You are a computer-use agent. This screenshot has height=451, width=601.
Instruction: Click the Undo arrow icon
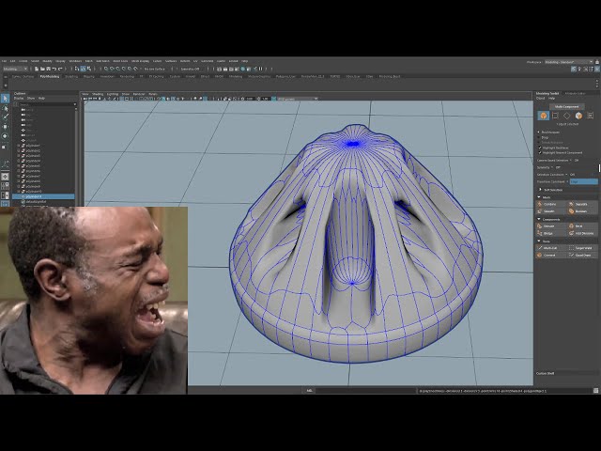click(54, 69)
